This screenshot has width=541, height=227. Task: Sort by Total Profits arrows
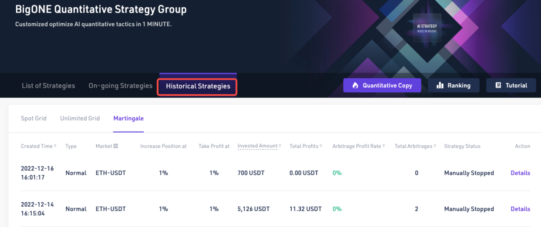pyautogui.click(x=321, y=146)
